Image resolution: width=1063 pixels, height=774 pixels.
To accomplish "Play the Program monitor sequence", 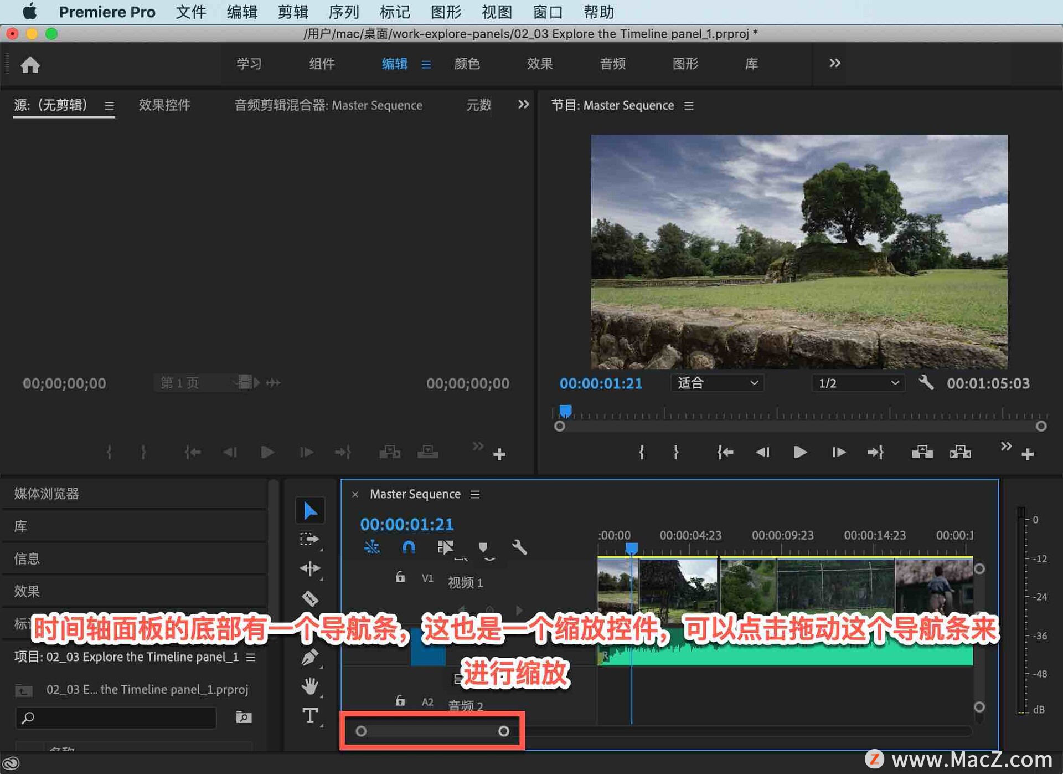I will tap(799, 453).
